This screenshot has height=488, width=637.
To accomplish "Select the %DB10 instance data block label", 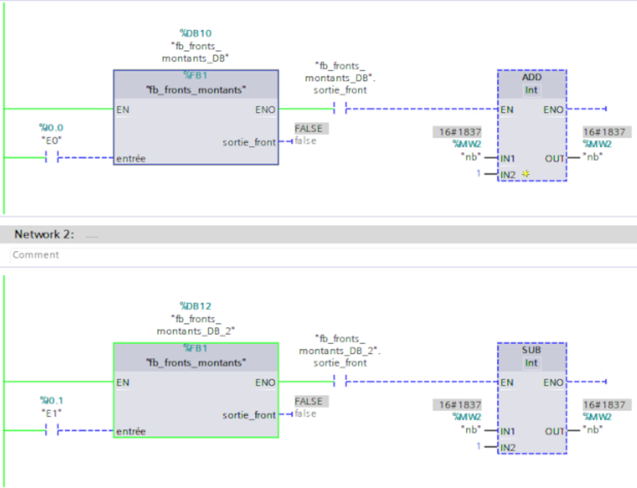I will tap(195, 33).
